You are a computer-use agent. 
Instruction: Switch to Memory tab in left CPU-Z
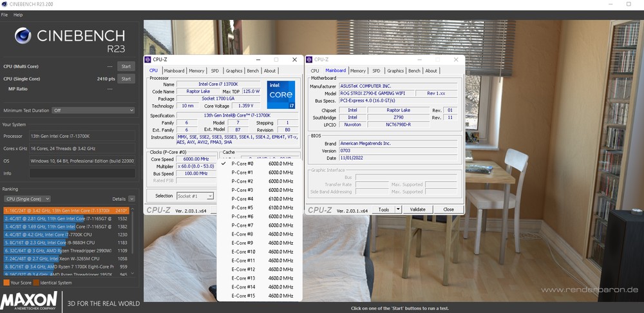coord(196,71)
